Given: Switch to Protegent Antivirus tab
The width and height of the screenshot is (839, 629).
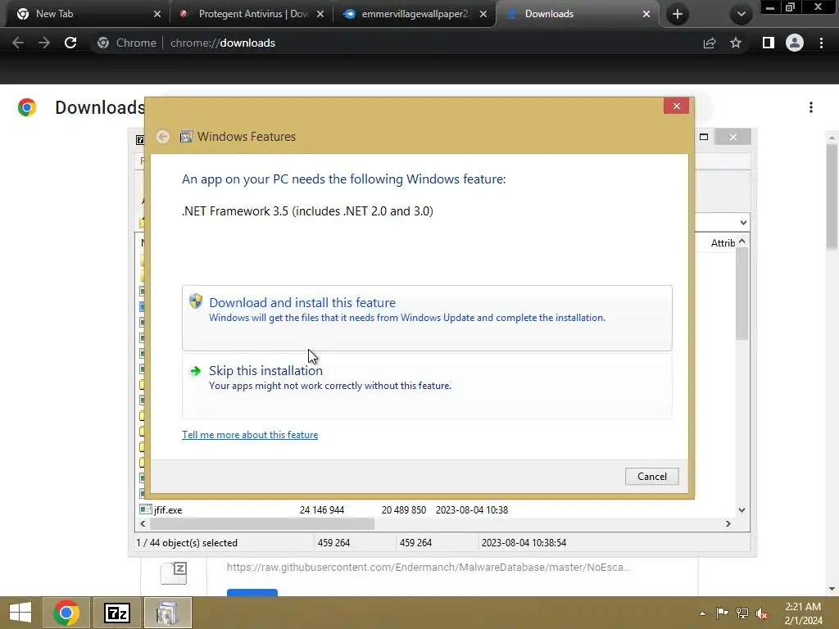Looking at the screenshot, I should (252, 14).
